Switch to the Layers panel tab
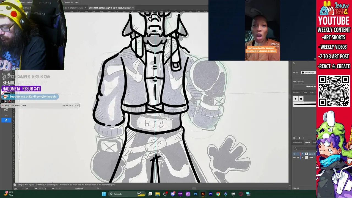 [x=307, y=142]
